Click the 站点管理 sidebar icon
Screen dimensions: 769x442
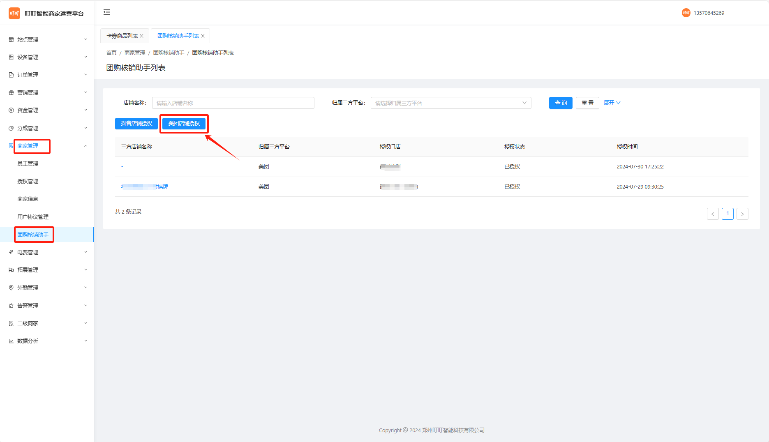11,39
